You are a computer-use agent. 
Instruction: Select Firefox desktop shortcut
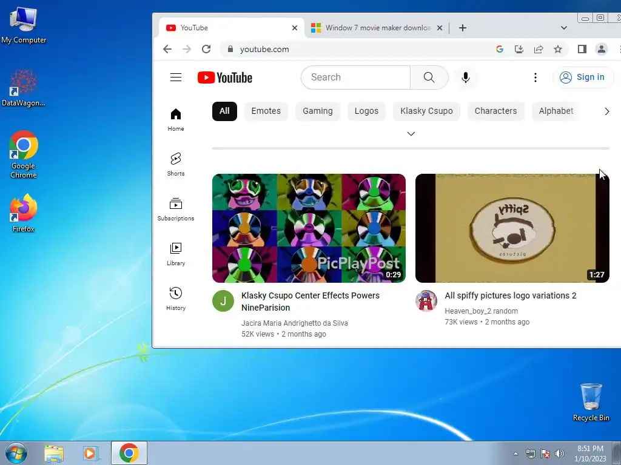(24, 214)
